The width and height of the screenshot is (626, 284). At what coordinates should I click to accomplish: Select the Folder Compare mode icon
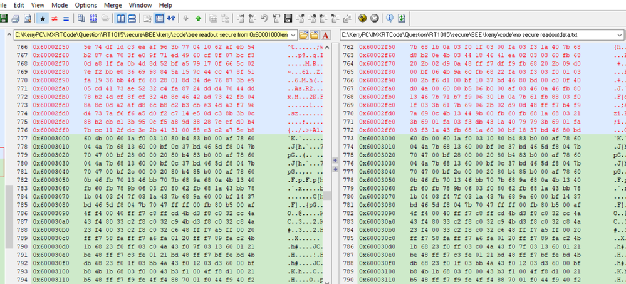(x=105, y=18)
